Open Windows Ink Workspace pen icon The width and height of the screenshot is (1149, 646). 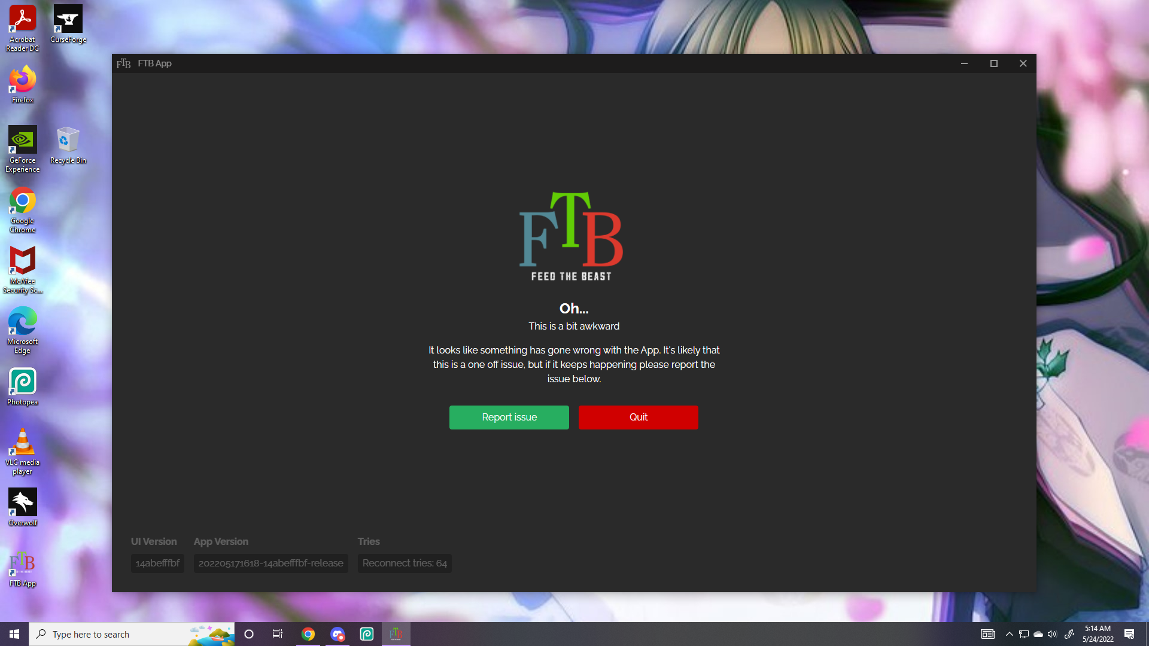click(x=1069, y=634)
